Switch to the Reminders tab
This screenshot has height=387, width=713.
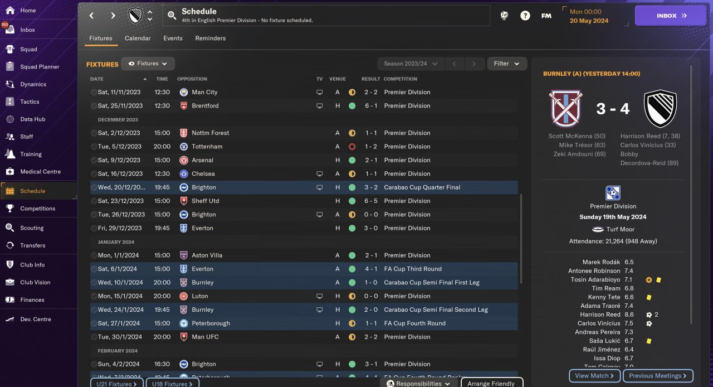click(211, 38)
